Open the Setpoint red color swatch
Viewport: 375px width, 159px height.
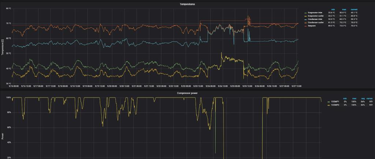click(x=305, y=26)
